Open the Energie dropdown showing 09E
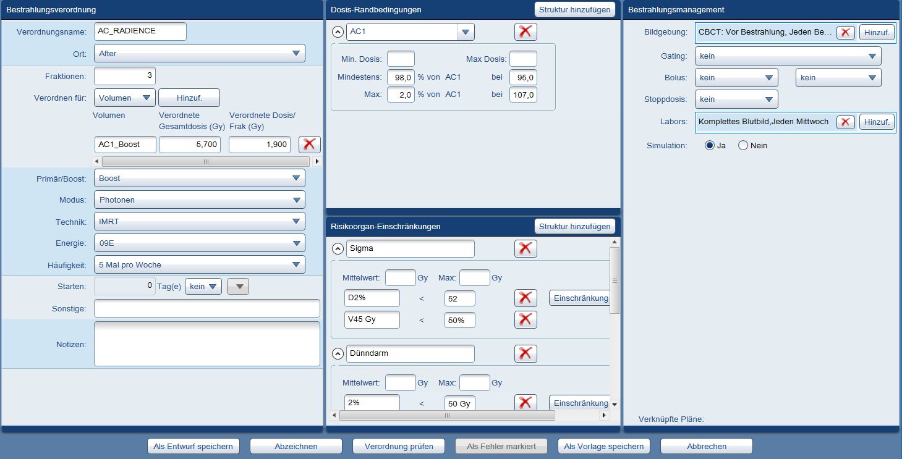 point(199,243)
